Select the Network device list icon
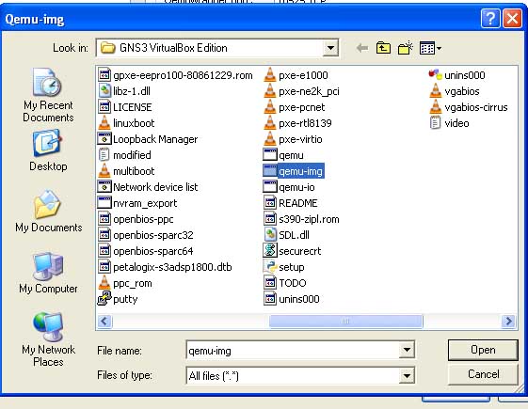The image size is (528, 409). (104, 187)
